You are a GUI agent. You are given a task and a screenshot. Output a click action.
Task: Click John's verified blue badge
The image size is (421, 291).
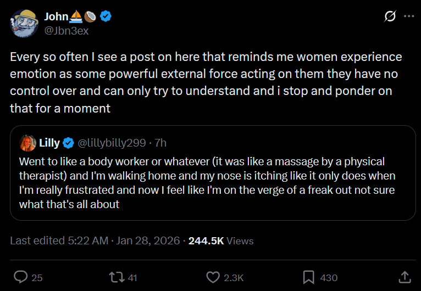(x=106, y=16)
